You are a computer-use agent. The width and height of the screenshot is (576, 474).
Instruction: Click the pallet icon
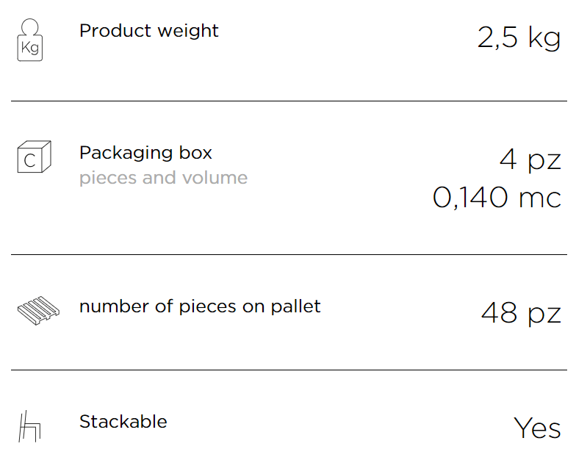point(38,310)
